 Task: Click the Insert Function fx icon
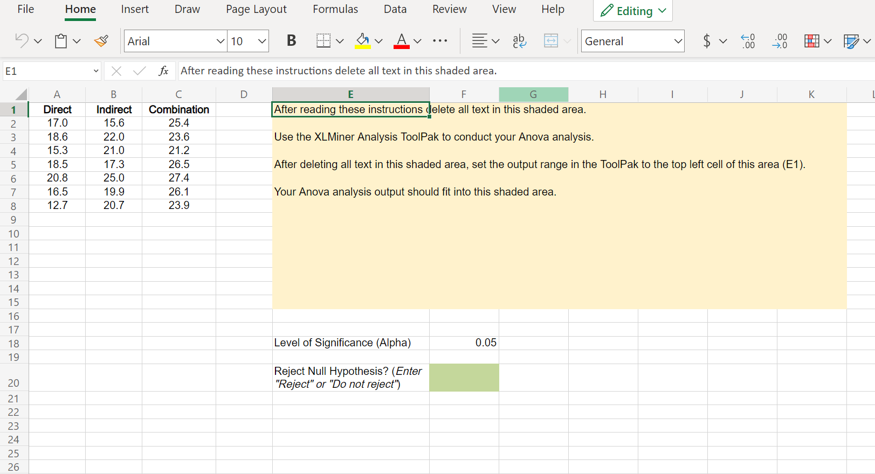click(163, 71)
